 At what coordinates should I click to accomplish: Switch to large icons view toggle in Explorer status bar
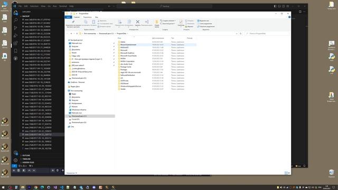click(289, 173)
